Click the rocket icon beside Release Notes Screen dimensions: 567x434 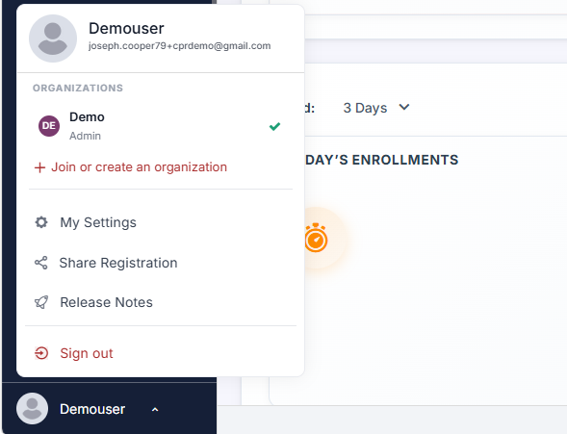[41, 302]
